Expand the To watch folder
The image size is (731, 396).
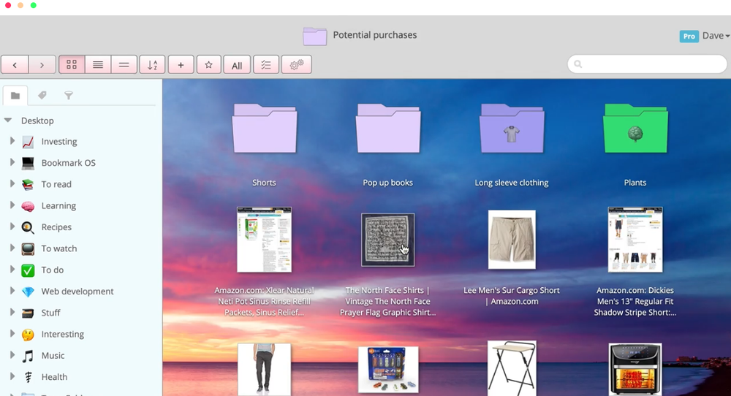click(12, 248)
